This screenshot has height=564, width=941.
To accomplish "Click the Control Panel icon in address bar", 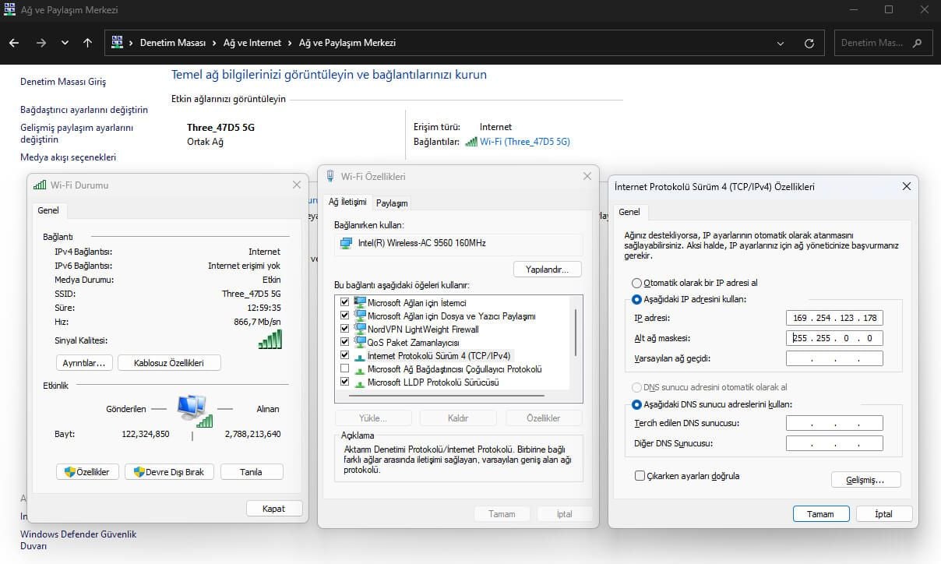I will pyautogui.click(x=118, y=43).
